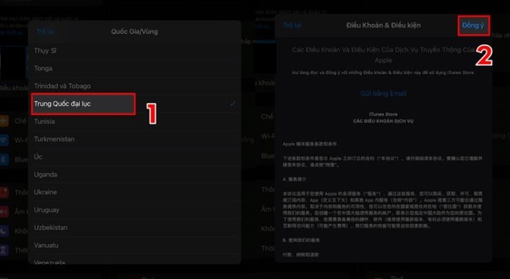Select Uganda row
Screen dimensions: 510x279
[x=134, y=175]
